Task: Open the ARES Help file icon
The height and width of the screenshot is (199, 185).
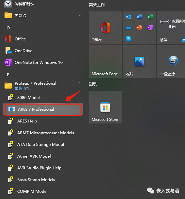Action: click(11, 121)
